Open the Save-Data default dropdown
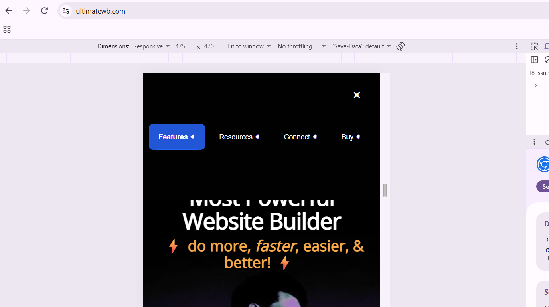The width and height of the screenshot is (549, 307). pyautogui.click(x=361, y=46)
